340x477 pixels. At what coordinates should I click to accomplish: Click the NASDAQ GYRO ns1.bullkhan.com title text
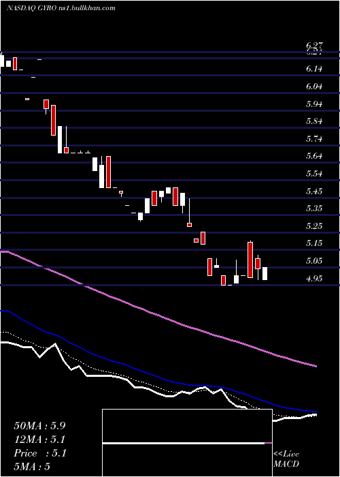61,8
